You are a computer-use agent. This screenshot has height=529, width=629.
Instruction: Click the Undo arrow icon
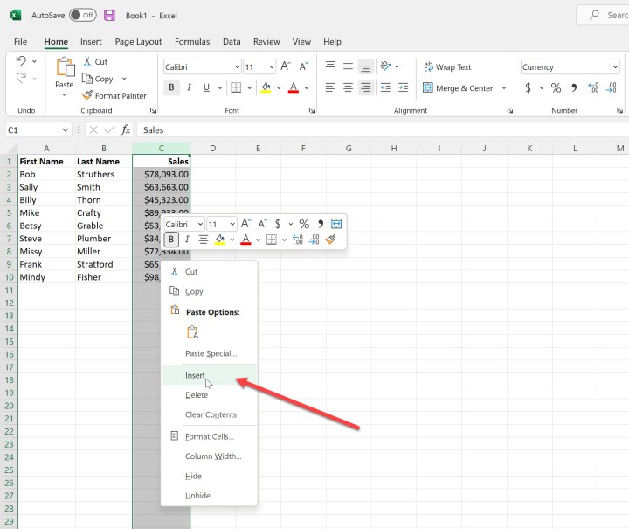pos(21,61)
